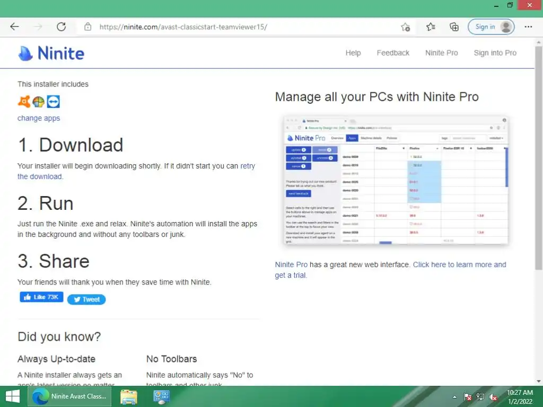Viewport: 543px width, 407px height.
Task: Click the Tweet button
Action: [86, 299]
